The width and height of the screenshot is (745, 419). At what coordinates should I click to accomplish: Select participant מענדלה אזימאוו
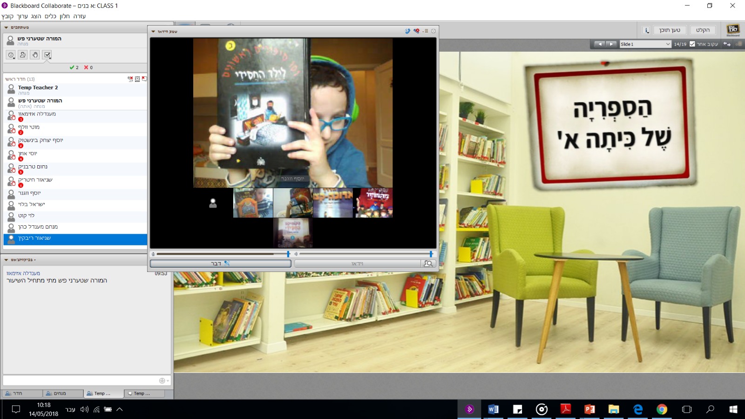tap(75, 116)
